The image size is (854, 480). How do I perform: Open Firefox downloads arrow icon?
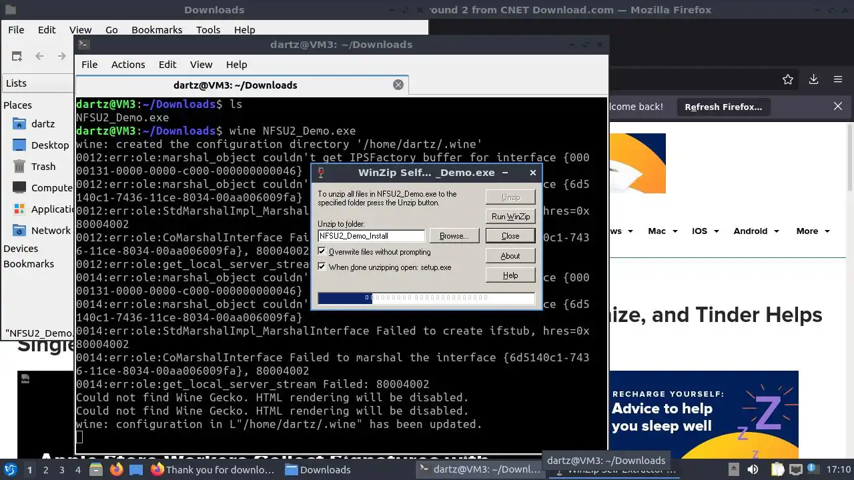tap(813, 79)
